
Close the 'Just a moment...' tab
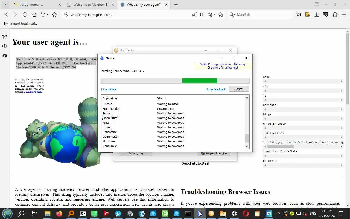tap(60, 5)
